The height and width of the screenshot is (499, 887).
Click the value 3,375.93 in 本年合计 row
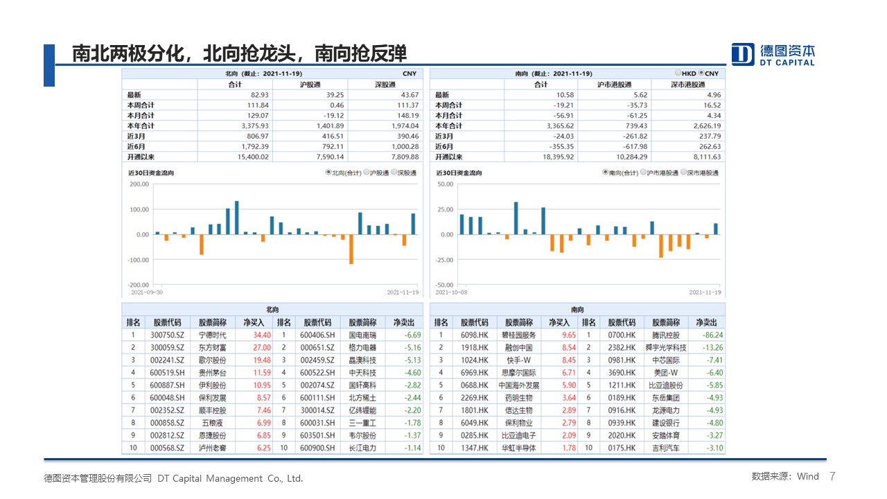[255, 126]
